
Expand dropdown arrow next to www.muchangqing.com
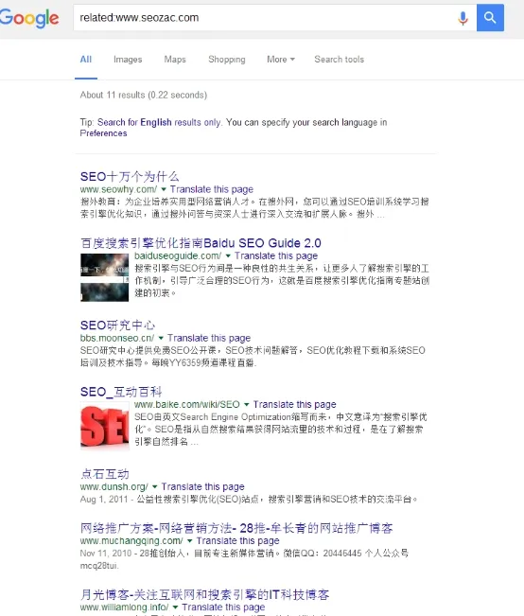tap(190, 541)
